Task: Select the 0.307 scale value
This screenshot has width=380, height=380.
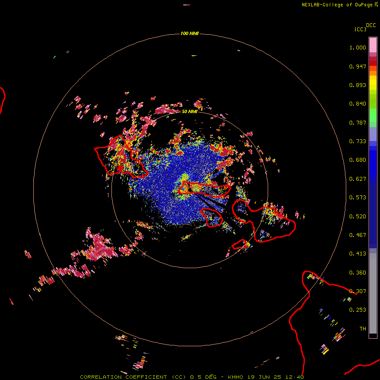Action: [x=358, y=291]
